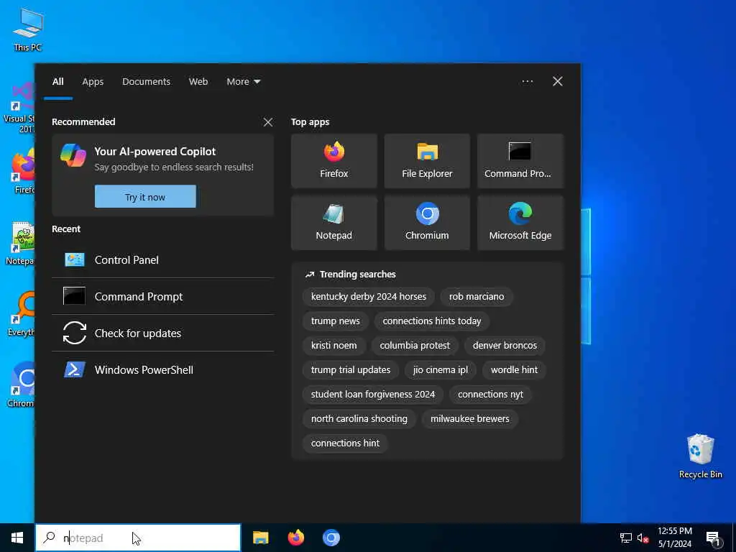
Task: Click the search magnifier icon in taskbar
Action: [x=50, y=538]
